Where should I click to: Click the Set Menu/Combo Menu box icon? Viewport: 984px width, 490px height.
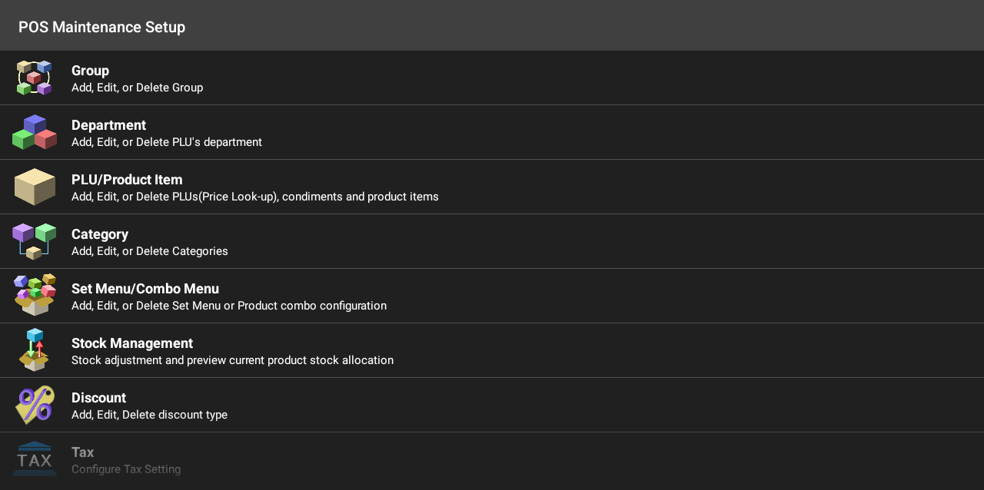click(x=35, y=296)
